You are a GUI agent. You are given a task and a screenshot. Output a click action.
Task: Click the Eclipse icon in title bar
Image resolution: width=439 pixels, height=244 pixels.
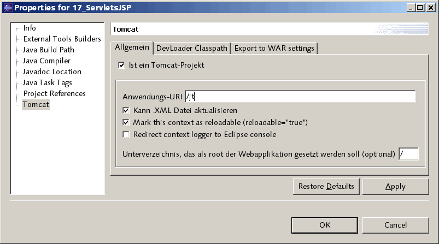point(7,8)
